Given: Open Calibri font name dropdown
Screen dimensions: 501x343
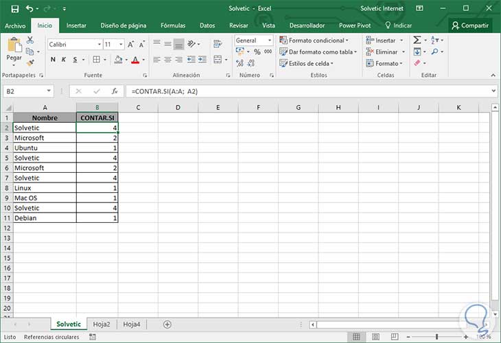Looking at the screenshot, I should point(100,45).
